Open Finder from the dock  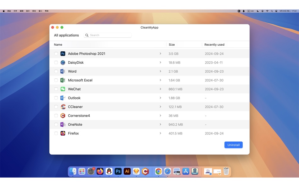73,171
